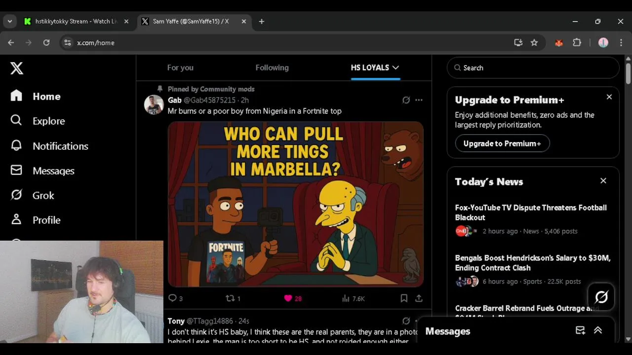Viewport: 632px width, 355px height.
Task: Switch to the For you tab
Action: tap(180, 68)
